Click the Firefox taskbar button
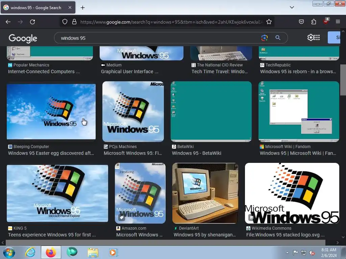This screenshot has height=259, width=346. coord(51,252)
